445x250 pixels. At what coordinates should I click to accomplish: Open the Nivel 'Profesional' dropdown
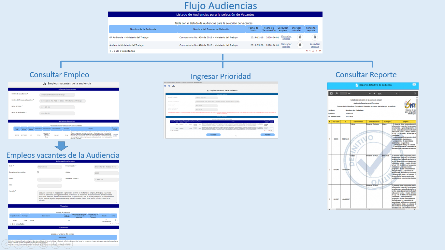(50, 167)
